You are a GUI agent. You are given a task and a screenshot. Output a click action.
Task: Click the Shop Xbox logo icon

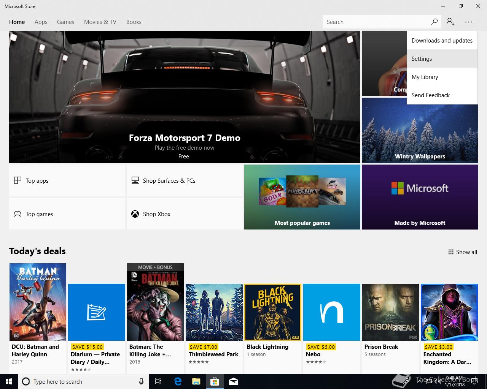[x=135, y=214]
